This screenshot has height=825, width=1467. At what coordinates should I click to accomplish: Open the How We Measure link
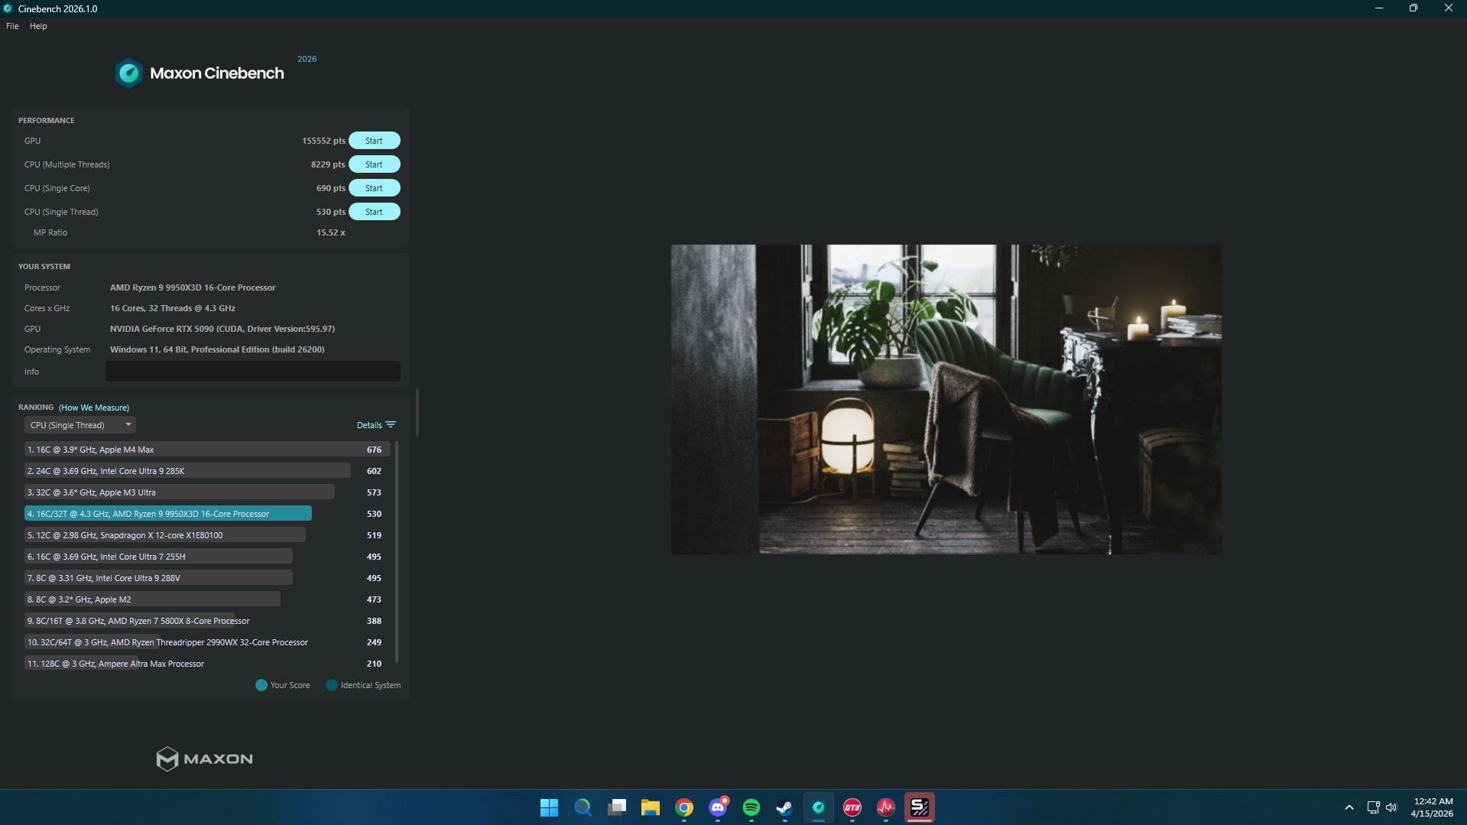(x=94, y=408)
